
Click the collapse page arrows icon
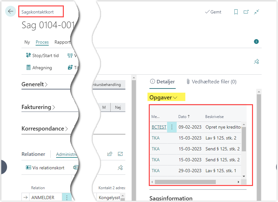(257, 12)
